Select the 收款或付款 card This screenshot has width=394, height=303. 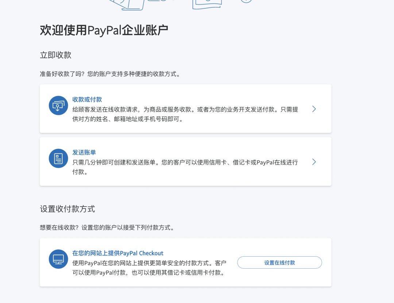[185, 108]
